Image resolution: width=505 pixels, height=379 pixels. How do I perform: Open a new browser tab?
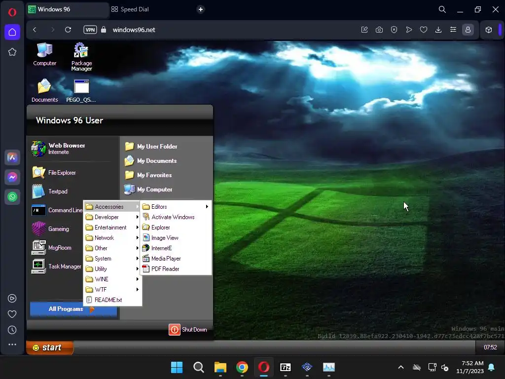201,9
